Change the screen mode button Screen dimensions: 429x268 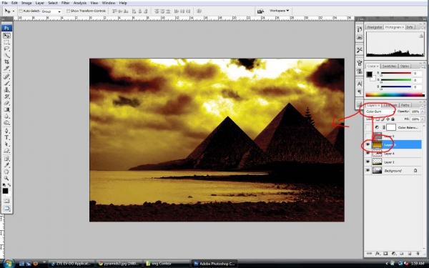point(6,209)
